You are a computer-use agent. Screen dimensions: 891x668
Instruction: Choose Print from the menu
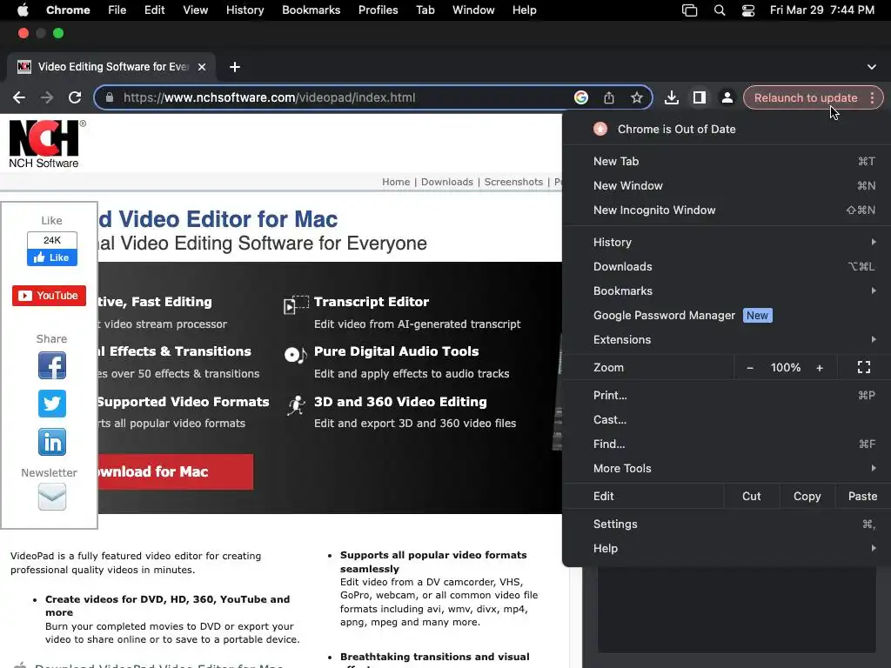tap(727, 396)
